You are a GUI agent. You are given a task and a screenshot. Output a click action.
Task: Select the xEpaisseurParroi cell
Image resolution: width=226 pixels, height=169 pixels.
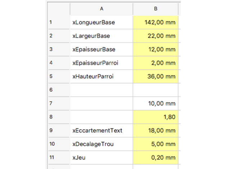pos(101,63)
